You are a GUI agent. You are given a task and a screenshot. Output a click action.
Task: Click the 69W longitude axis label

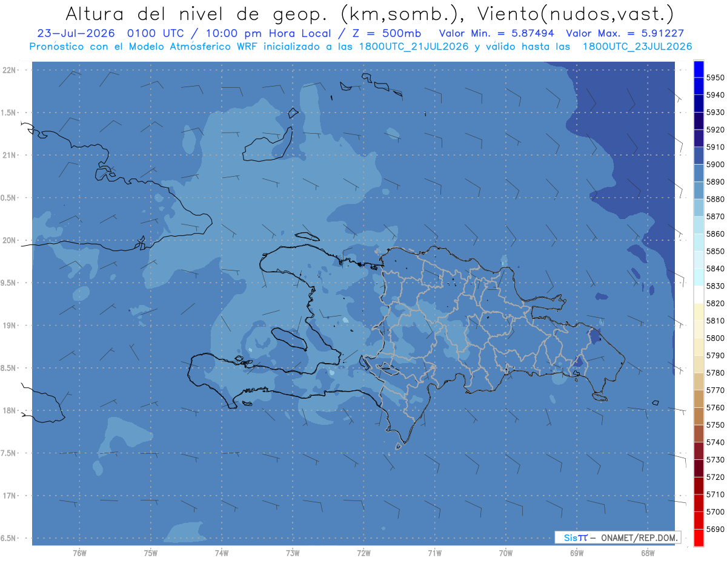(577, 554)
